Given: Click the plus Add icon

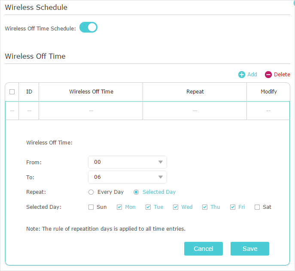Looking at the screenshot, I should pyautogui.click(x=242, y=75).
